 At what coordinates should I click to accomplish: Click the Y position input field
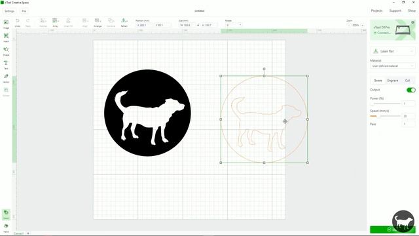point(162,25)
